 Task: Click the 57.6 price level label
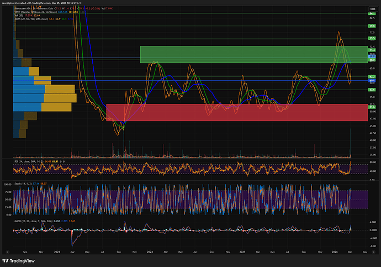click(372, 90)
